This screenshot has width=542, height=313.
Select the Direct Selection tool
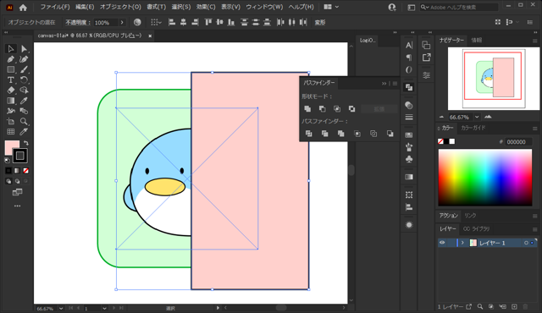point(24,49)
